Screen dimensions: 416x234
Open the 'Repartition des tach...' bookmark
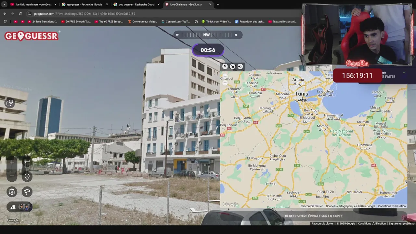250,22
